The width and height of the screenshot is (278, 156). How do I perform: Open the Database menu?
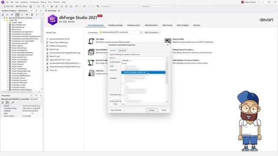click(24, 2)
